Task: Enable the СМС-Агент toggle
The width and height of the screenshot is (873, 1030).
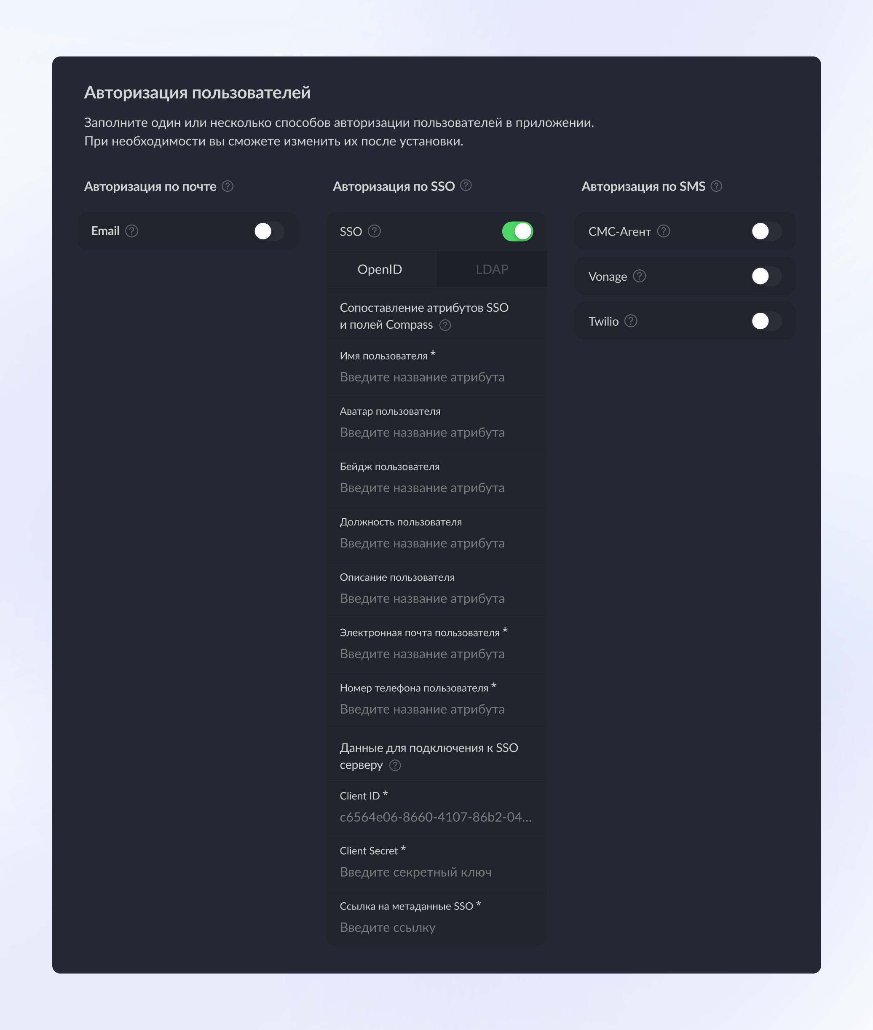Action: click(766, 231)
